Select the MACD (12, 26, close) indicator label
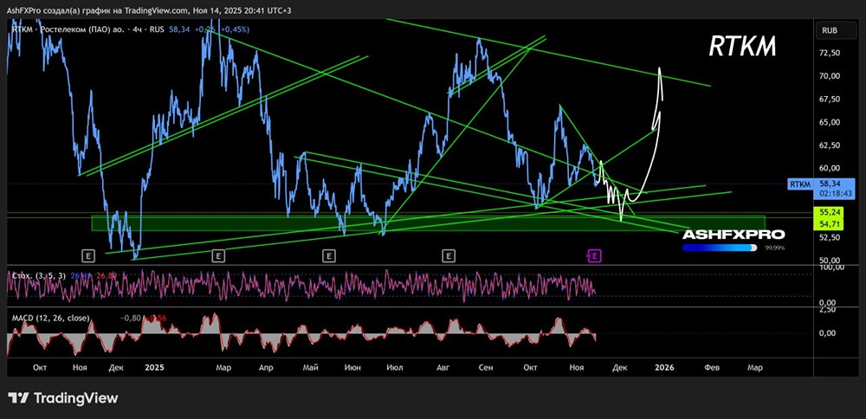 50,318
